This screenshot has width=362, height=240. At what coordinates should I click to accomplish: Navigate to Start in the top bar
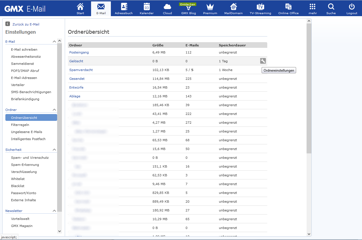tap(80, 8)
